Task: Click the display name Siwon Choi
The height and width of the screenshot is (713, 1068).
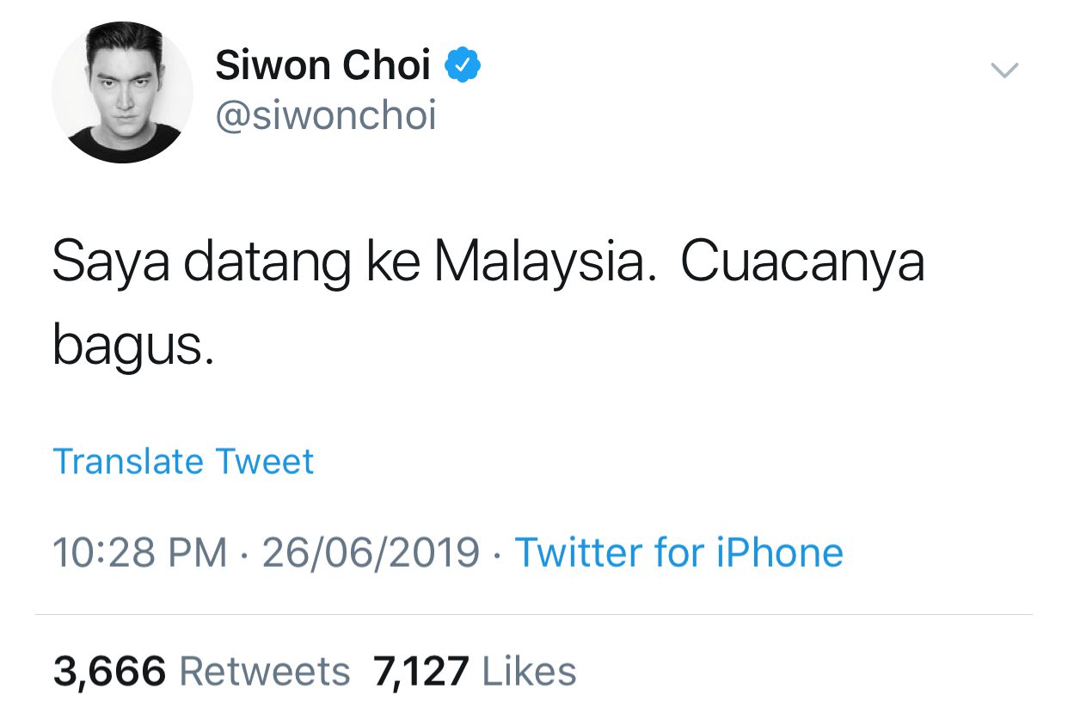Action: 322,66
